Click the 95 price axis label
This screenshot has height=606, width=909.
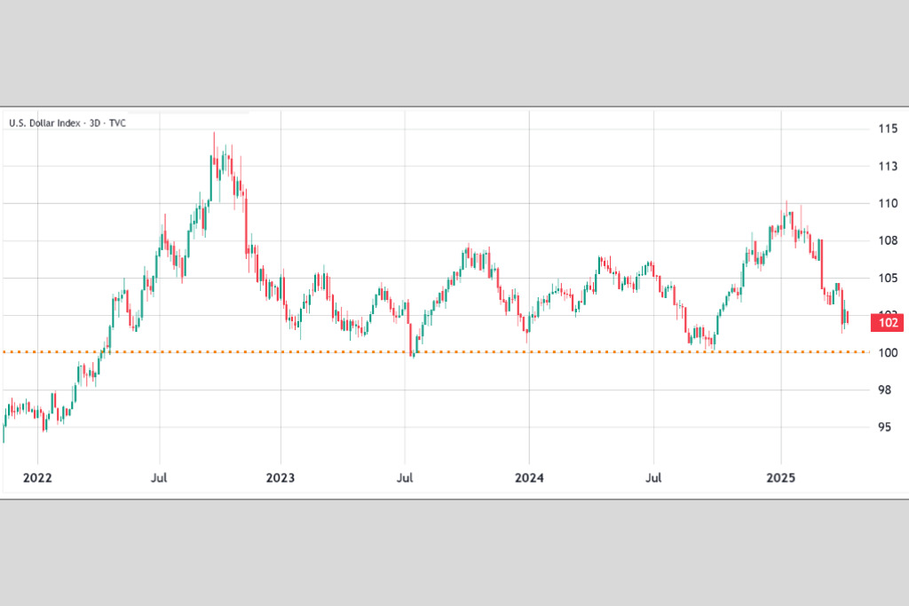point(888,427)
